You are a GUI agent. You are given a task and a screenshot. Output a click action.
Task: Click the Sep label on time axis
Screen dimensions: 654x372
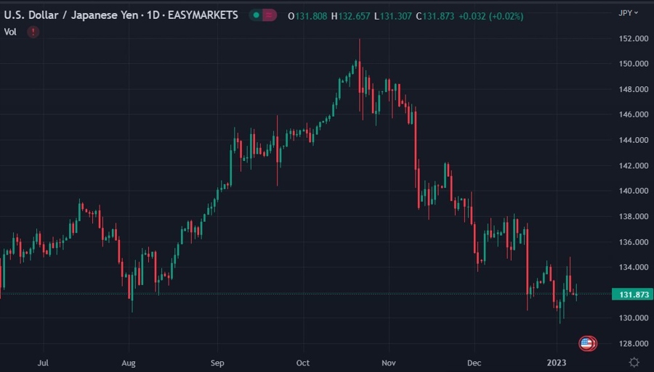[x=217, y=363]
